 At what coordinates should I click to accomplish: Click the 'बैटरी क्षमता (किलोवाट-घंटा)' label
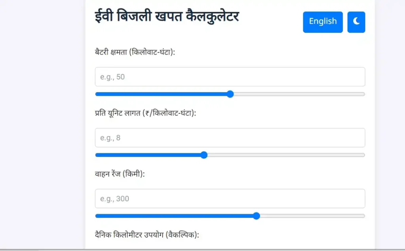(135, 52)
